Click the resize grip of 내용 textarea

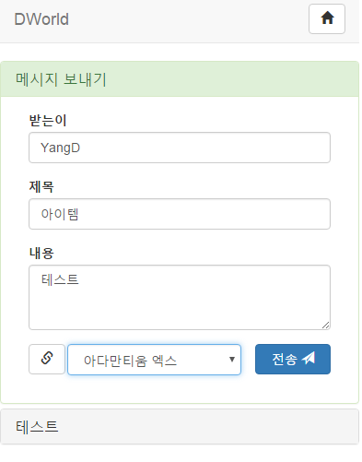coord(325,325)
